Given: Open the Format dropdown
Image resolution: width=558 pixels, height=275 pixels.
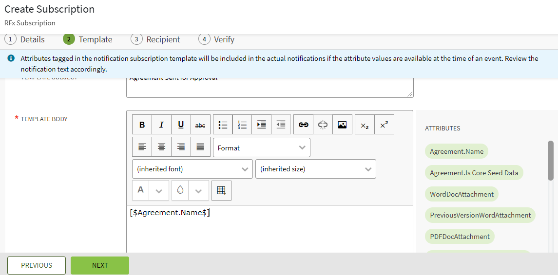Looking at the screenshot, I should coord(261,147).
